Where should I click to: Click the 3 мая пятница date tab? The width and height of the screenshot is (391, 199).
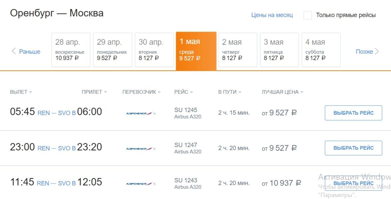(279, 50)
